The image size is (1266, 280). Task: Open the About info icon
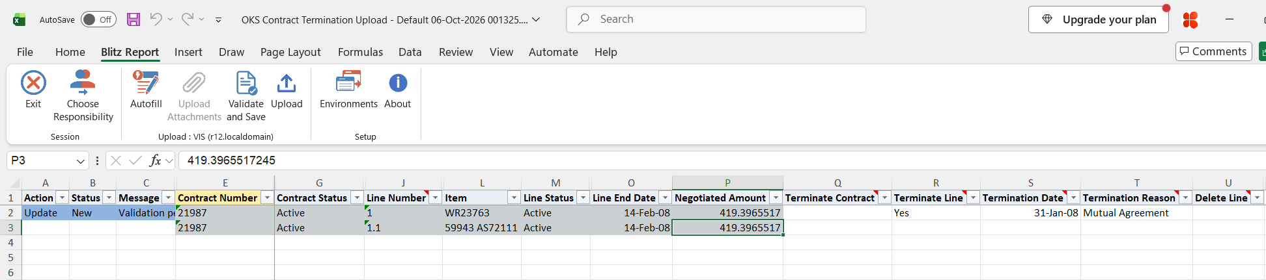[x=398, y=83]
